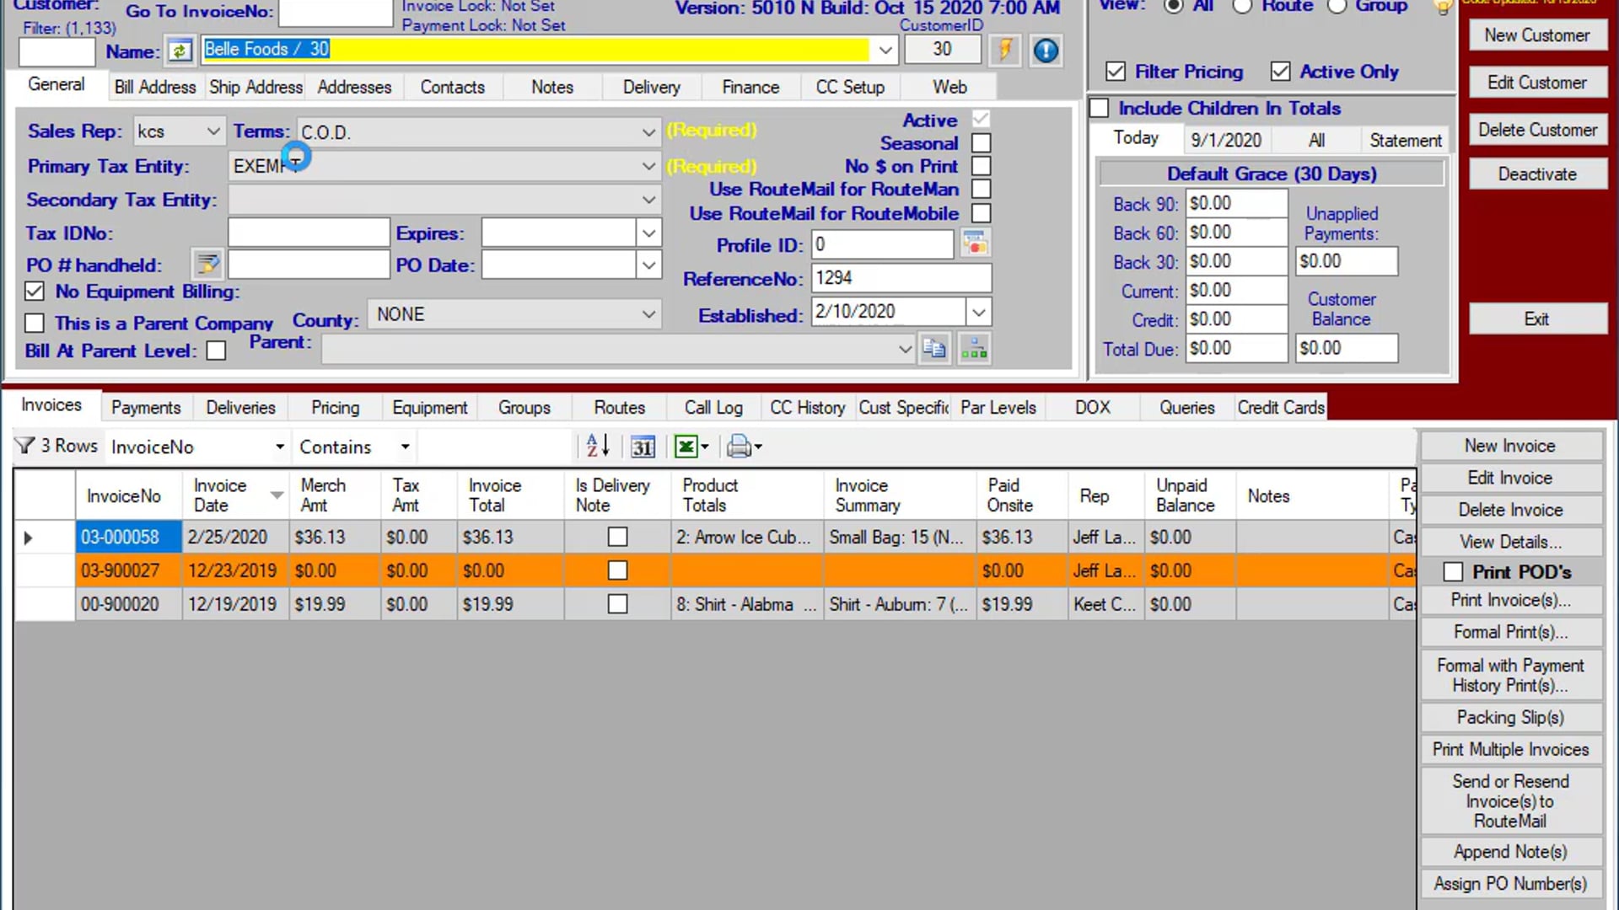Enable the Print POD's checkbox
This screenshot has width=1619, height=910.
[x=1453, y=572]
